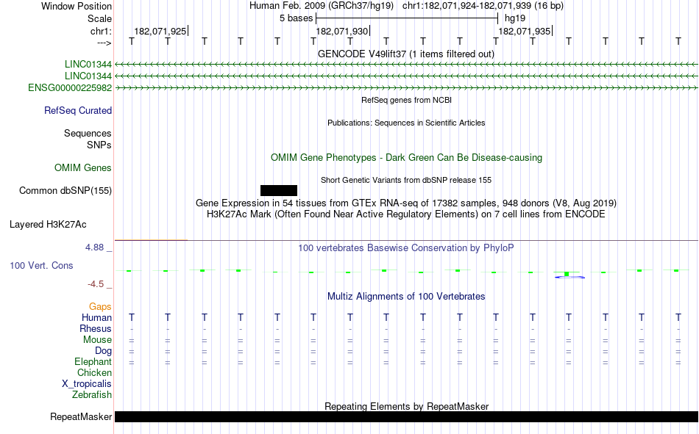Open the Common dbSNP(155) track label
This screenshot has height=434, width=699.
coord(65,190)
